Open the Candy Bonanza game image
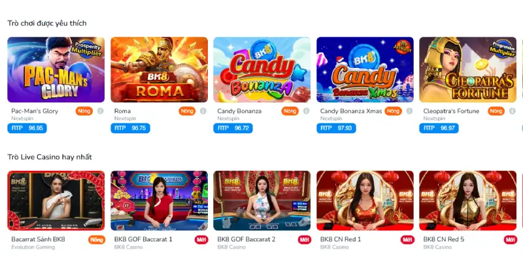 click(x=262, y=70)
